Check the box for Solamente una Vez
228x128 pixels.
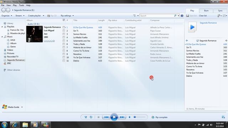tap(64, 41)
